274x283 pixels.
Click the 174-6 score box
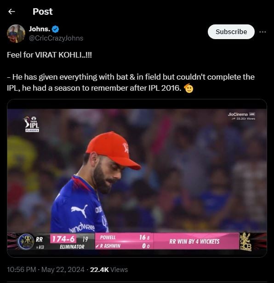pos(63,239)
